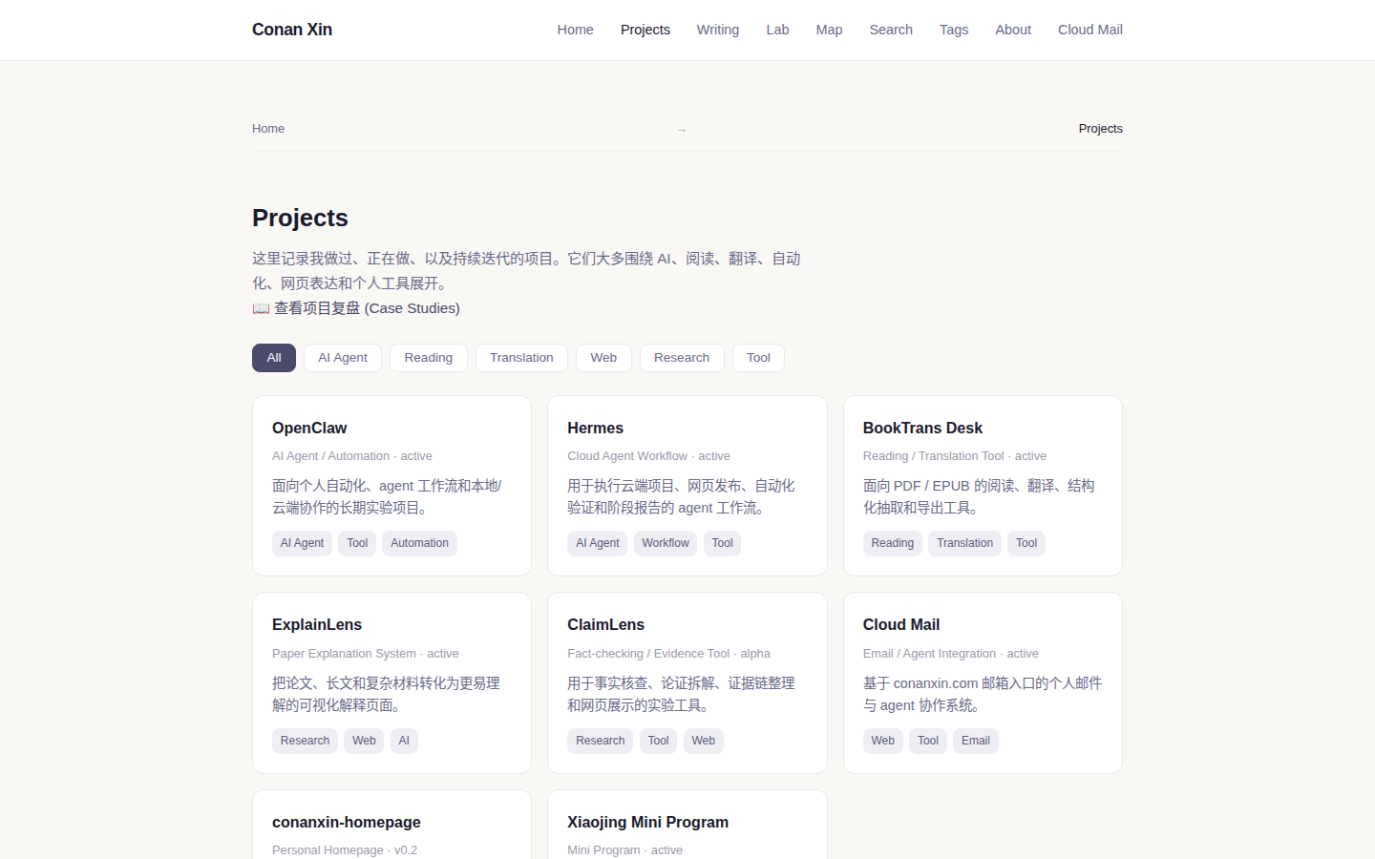
Task: Click the Web tag on ClaimLens card
Action: pyautogui.click(x=704, y=741)
